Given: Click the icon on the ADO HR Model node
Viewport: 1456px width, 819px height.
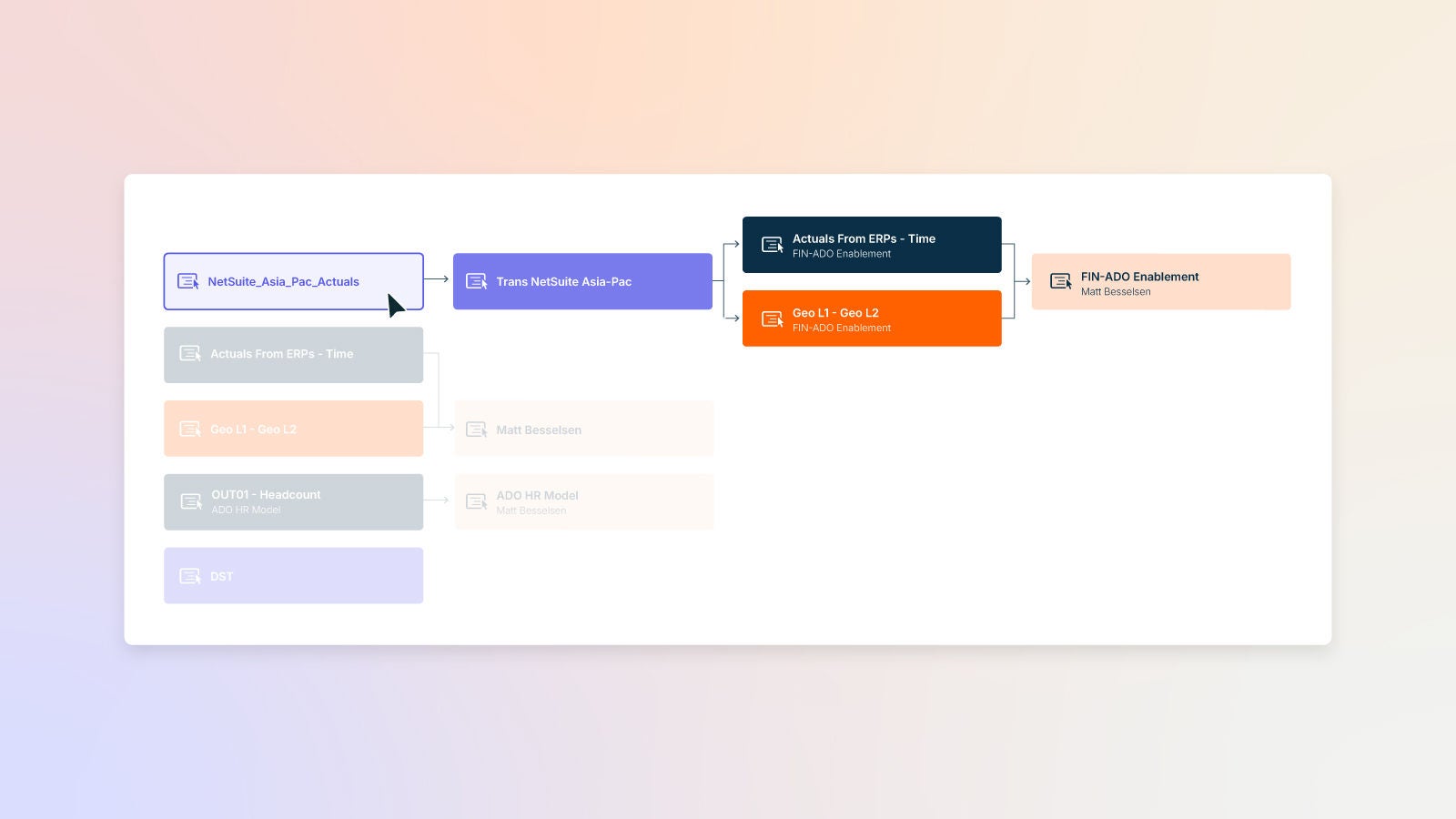Looking at the screenshot, I should click(x=476, y=500).
